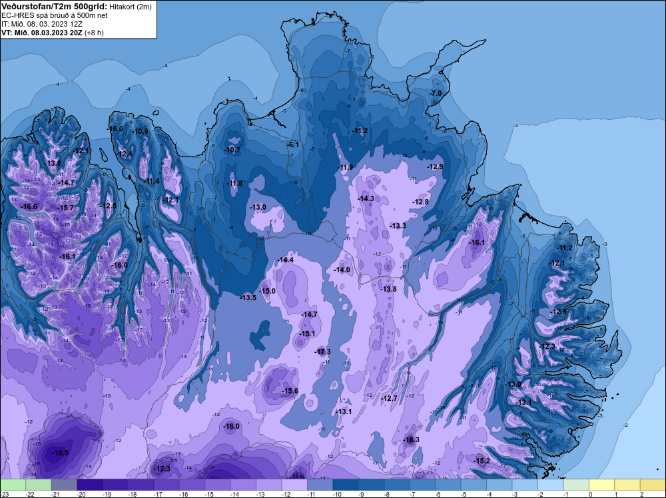
Task: Select the 2 yellow legend swatch
Action: click(x=653, y=485)
